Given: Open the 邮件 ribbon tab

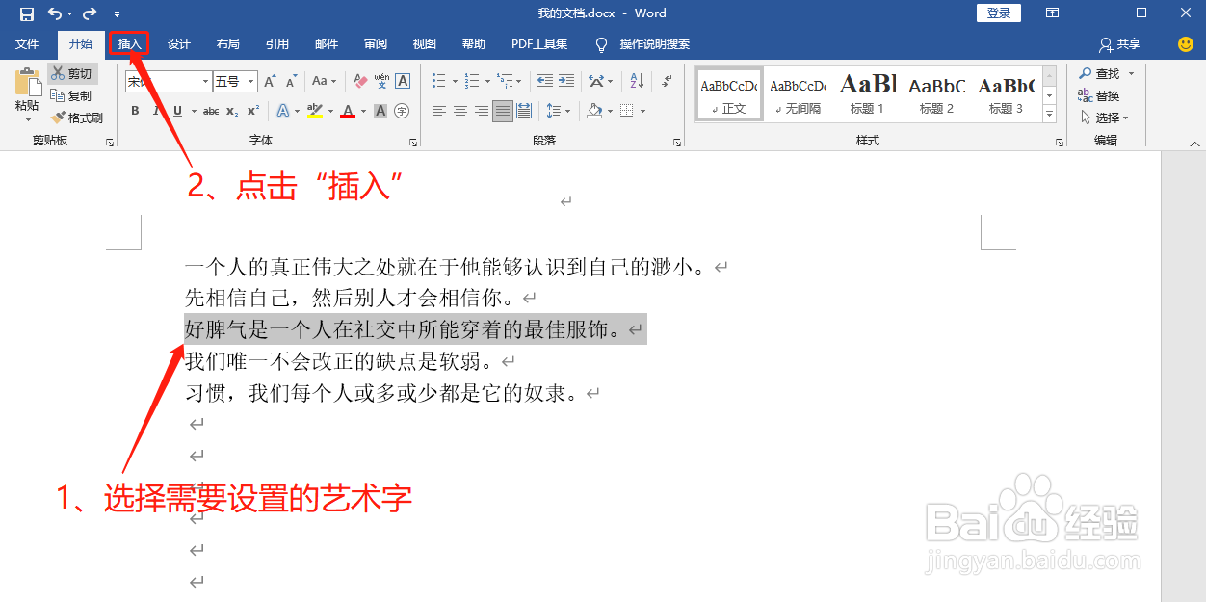Looking at the screenshot, I should 325,43.
